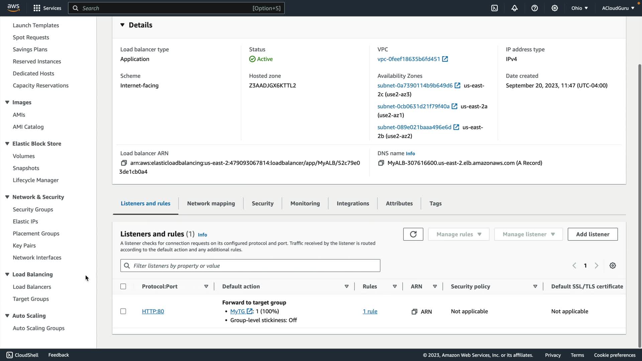The image size is (642, 361).
Task: Check the HTTP:80 listener row
Action: click(123, 311)
